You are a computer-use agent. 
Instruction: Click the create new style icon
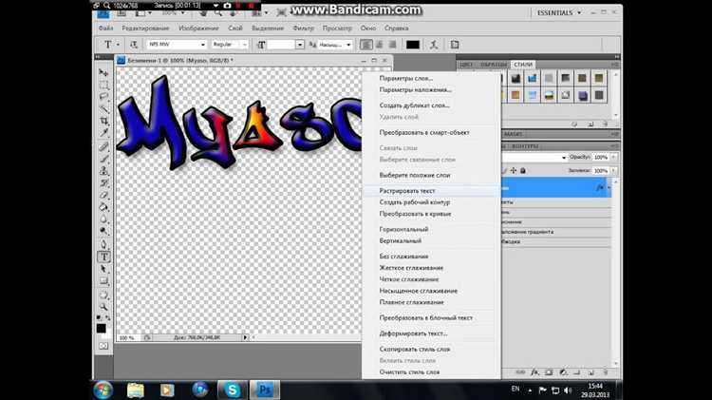click(x=590, y=124)
